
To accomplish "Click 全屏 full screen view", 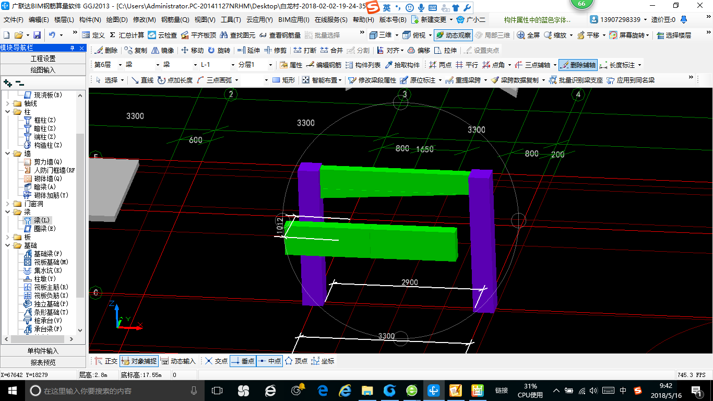I will [x=529, y=35].
